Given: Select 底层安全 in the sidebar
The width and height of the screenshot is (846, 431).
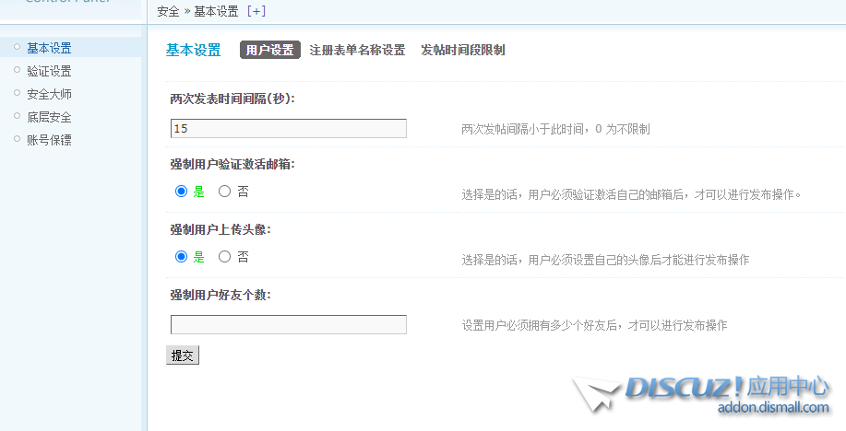Looking at the screenshot, I should (x=49, y=117).
